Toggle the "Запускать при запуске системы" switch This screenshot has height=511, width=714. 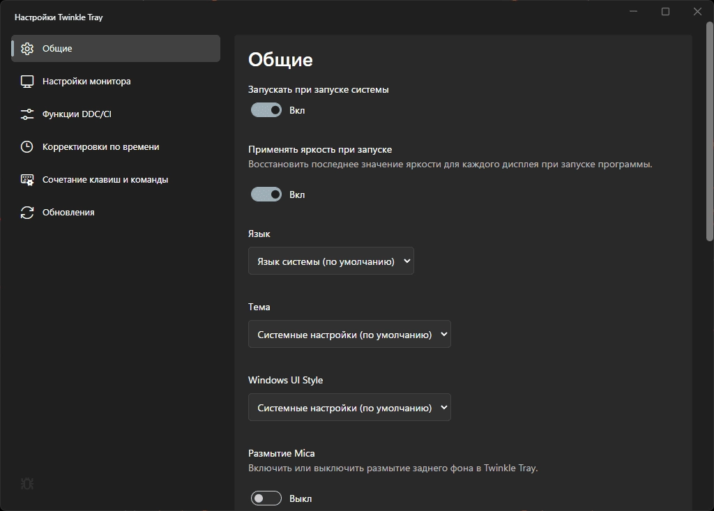coord(266,109)
